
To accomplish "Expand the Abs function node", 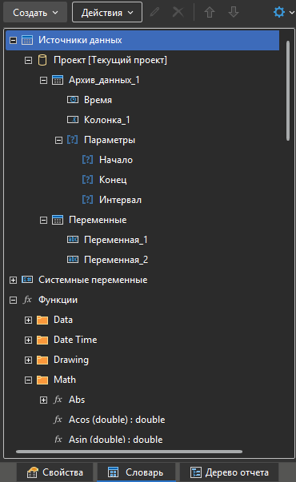I will coord(44,400).
